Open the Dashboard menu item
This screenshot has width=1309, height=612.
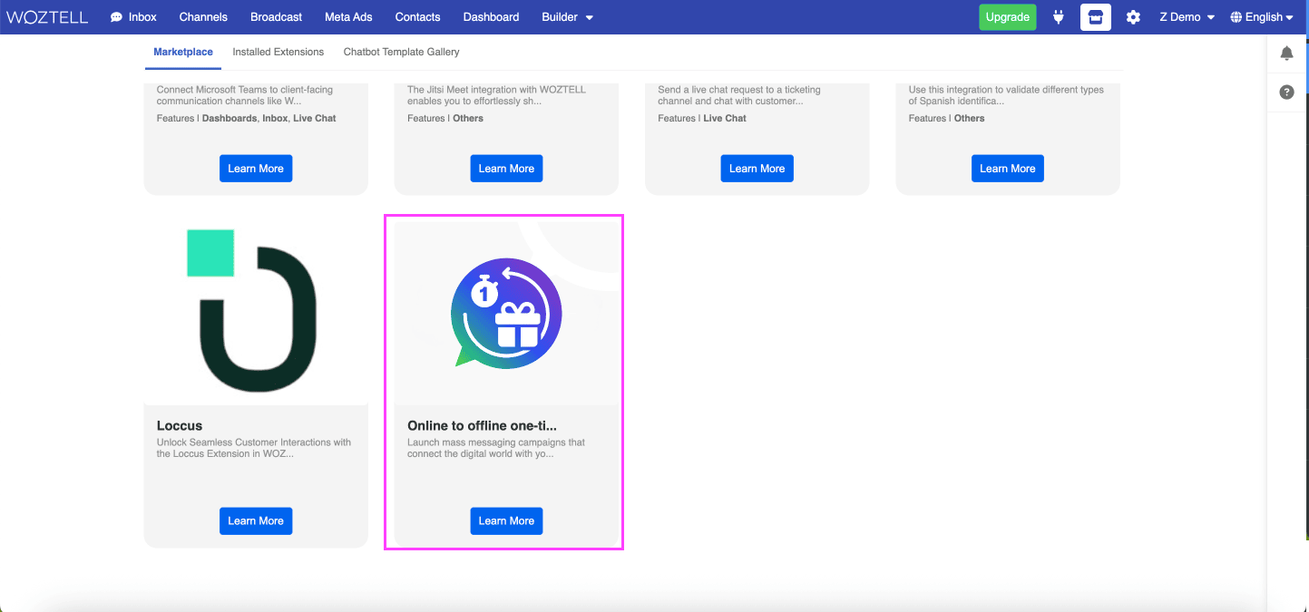click(x=491, y=17)
